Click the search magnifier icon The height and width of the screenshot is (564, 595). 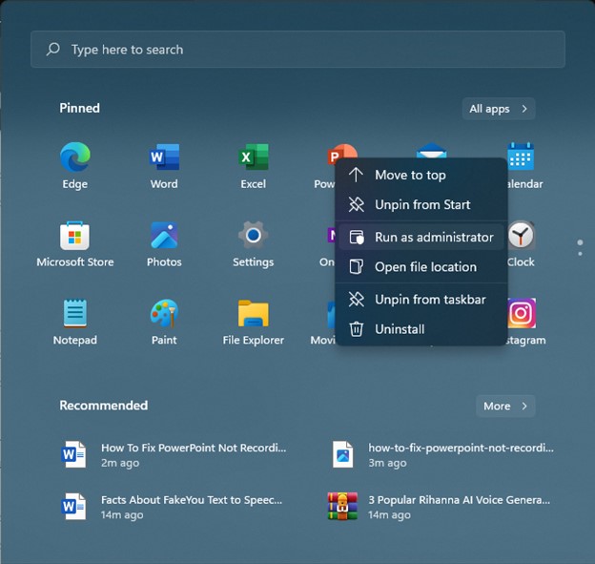[x=52, y=50]
